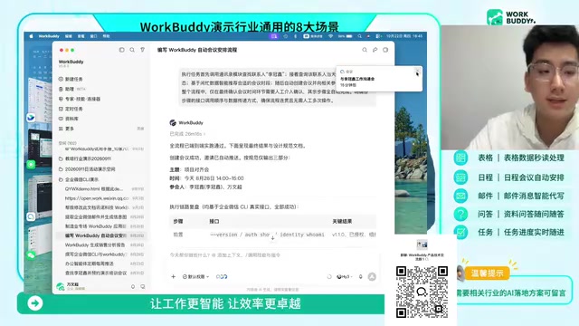
Task: Click the 新建任务 (new task) item in sidebar
Action: pos(74,79)
